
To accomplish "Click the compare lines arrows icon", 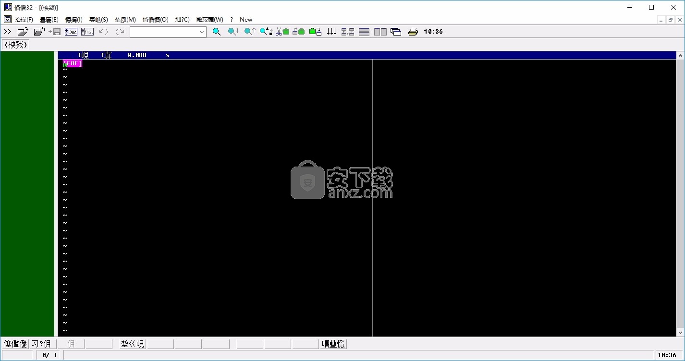I will coord(348,32).
